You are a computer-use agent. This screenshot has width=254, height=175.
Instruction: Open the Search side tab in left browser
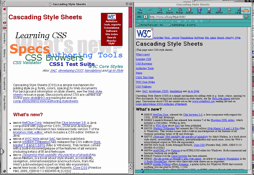(x=4, y=67)
